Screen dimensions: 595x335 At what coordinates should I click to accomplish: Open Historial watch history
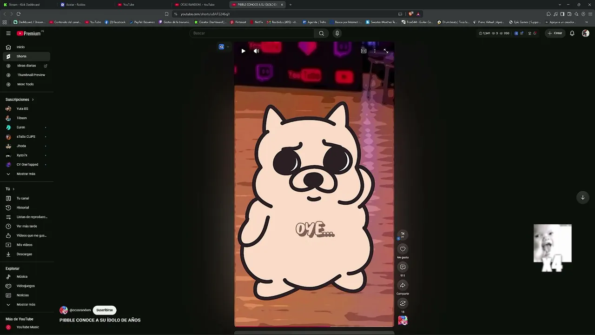[26, 208]
